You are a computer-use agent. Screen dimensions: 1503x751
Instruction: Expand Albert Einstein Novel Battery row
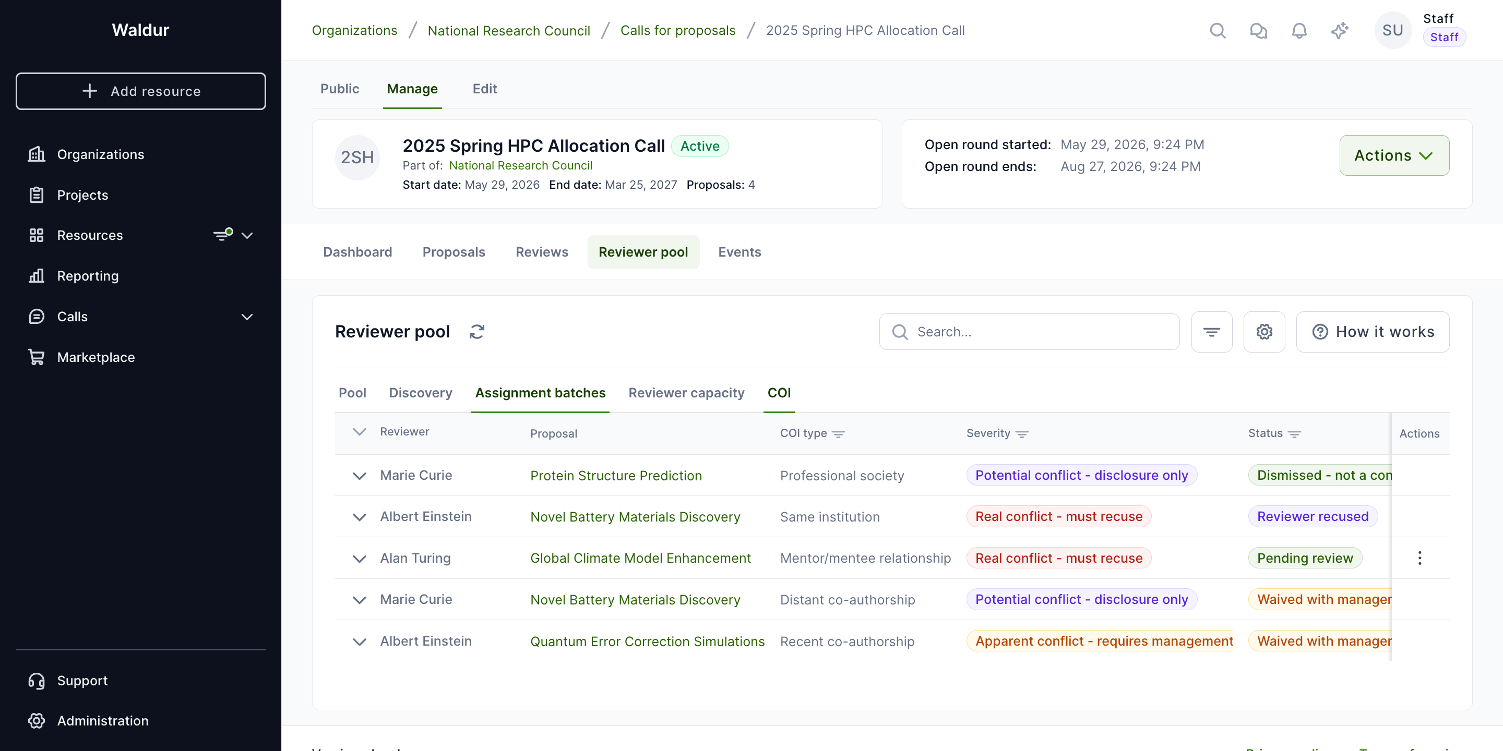pos(360,517)
